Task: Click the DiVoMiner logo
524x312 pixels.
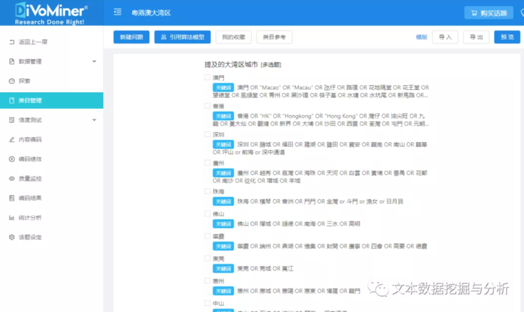Action: (x=51, y=13)
